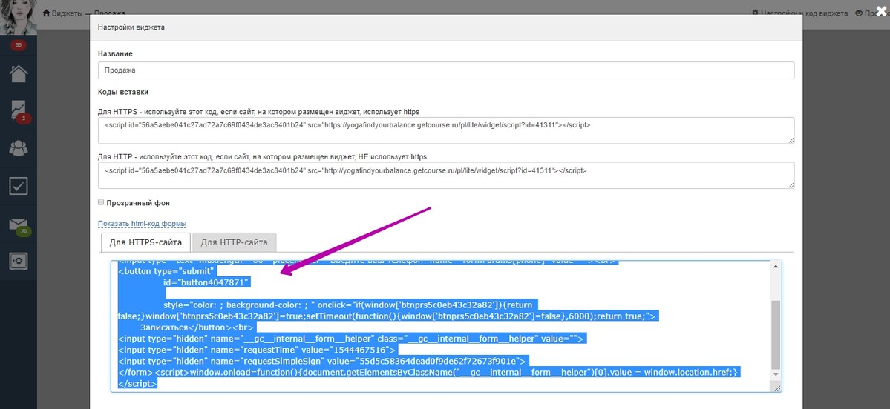Open the home icon in sidebar

pos(18,73)
